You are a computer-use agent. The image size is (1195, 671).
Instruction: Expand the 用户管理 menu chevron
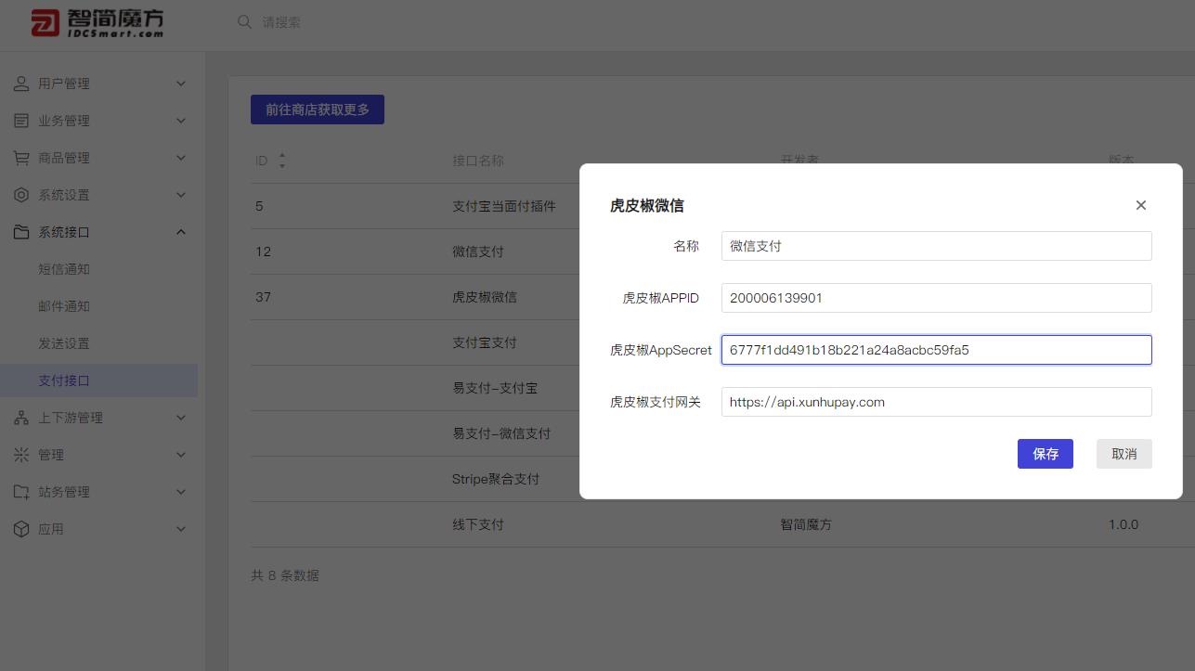pos(181,84)
